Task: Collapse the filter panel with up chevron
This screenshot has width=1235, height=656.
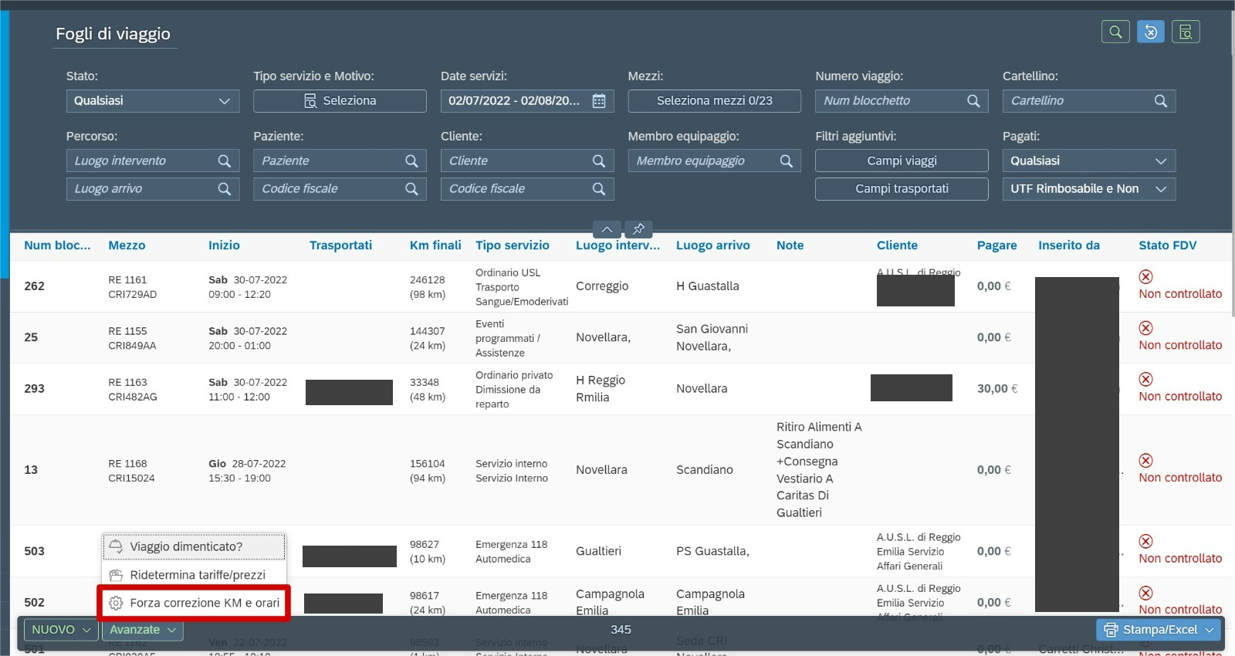Action: 607,229
